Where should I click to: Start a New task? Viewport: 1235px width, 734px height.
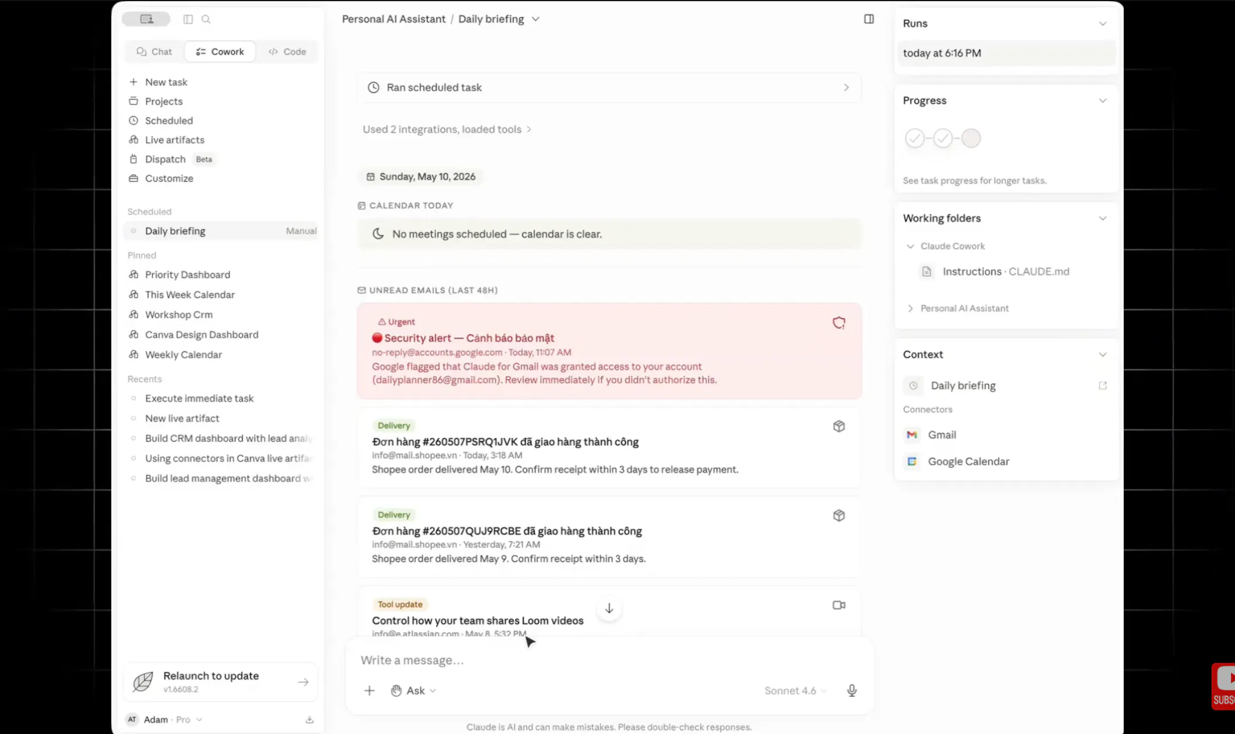coord(158,82)
